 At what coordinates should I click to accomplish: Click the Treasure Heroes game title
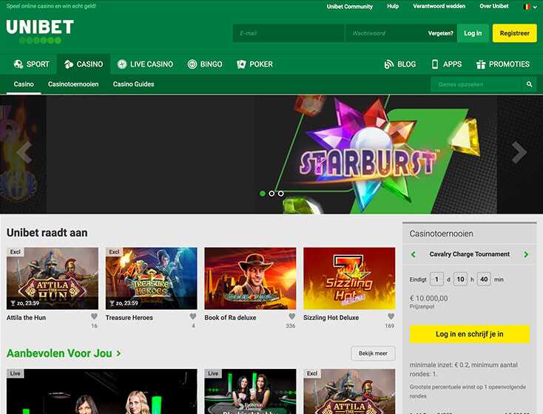[x=129, y=317]
